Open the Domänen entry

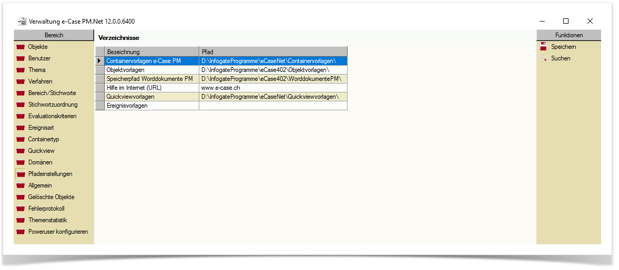pos(40,162)
